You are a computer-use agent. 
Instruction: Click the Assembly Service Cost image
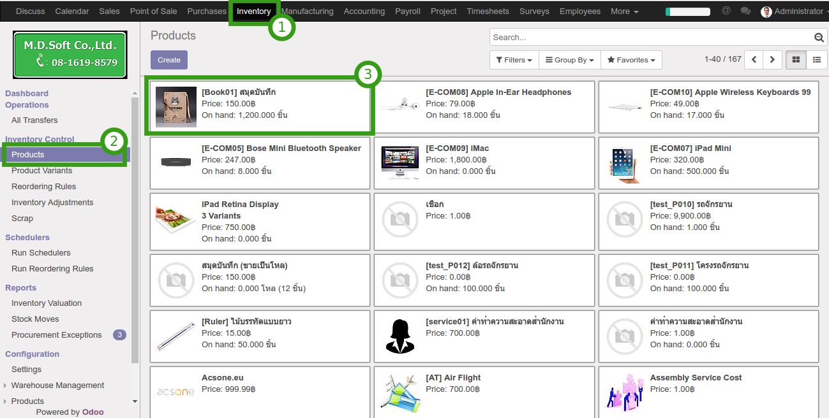click(624, 393)
